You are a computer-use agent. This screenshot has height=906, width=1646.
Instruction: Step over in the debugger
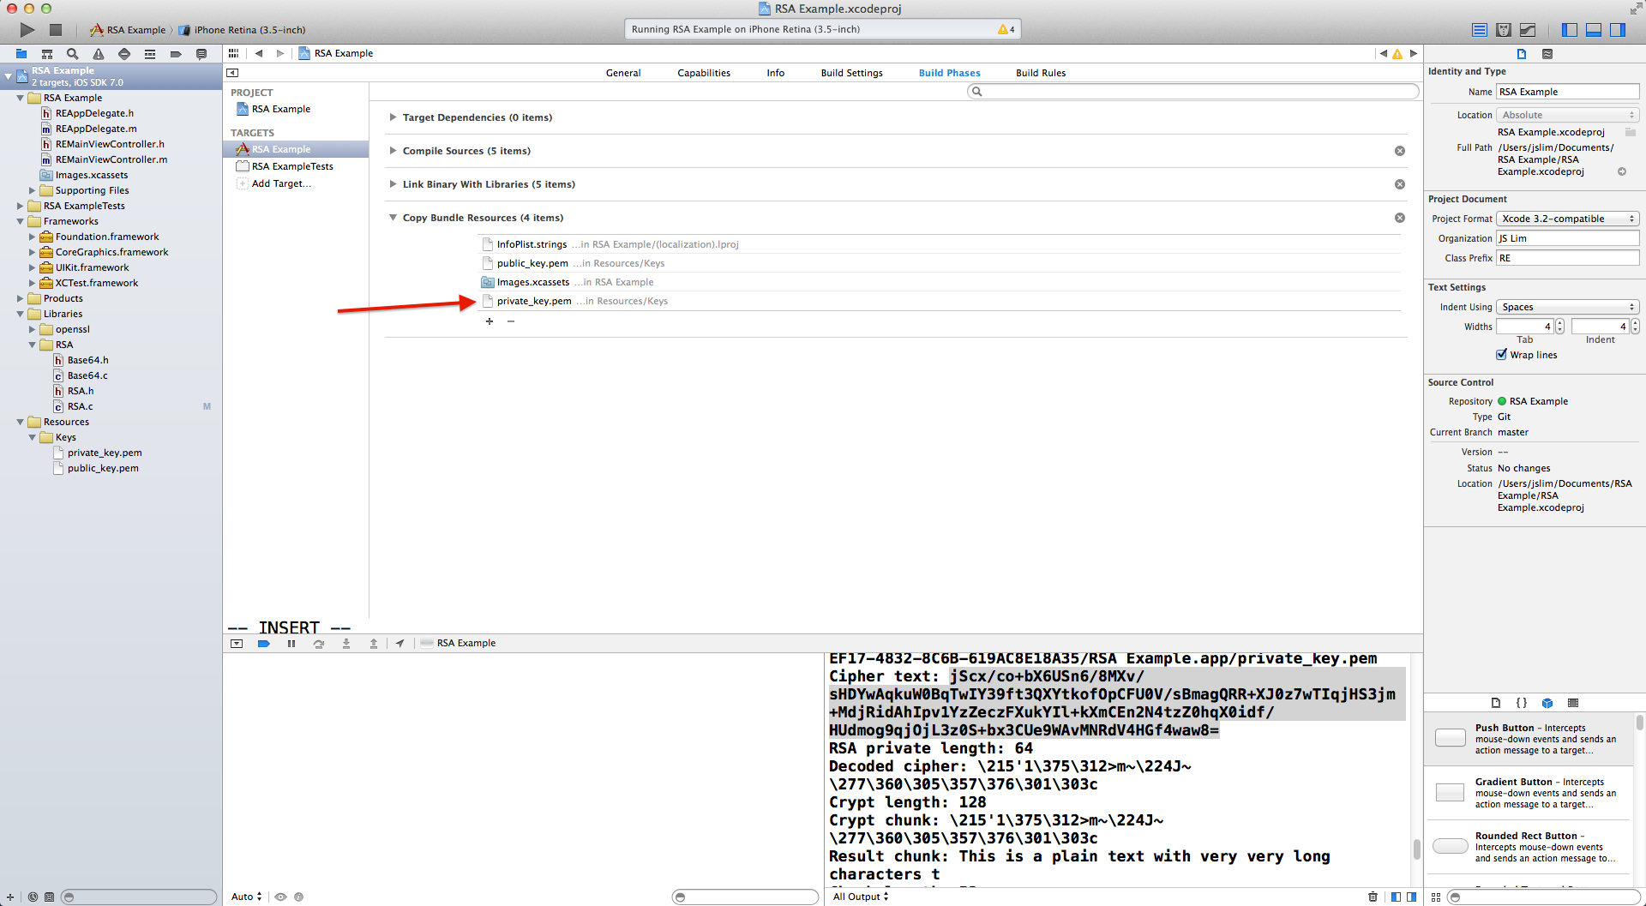coord(319,644)
